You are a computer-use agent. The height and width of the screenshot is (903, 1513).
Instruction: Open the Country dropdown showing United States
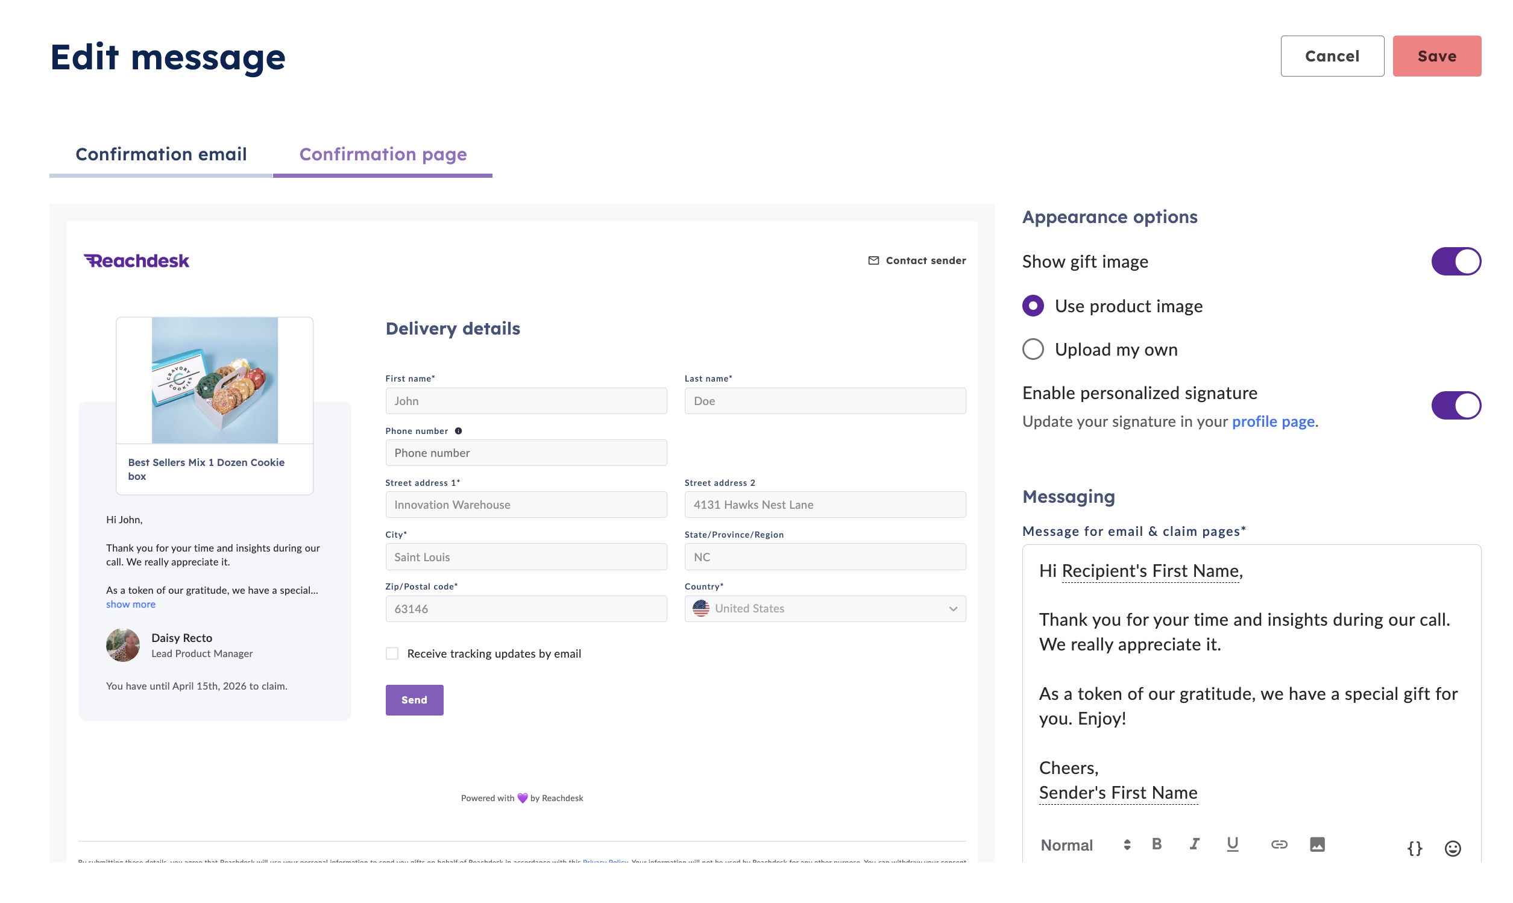click(825, 608)
